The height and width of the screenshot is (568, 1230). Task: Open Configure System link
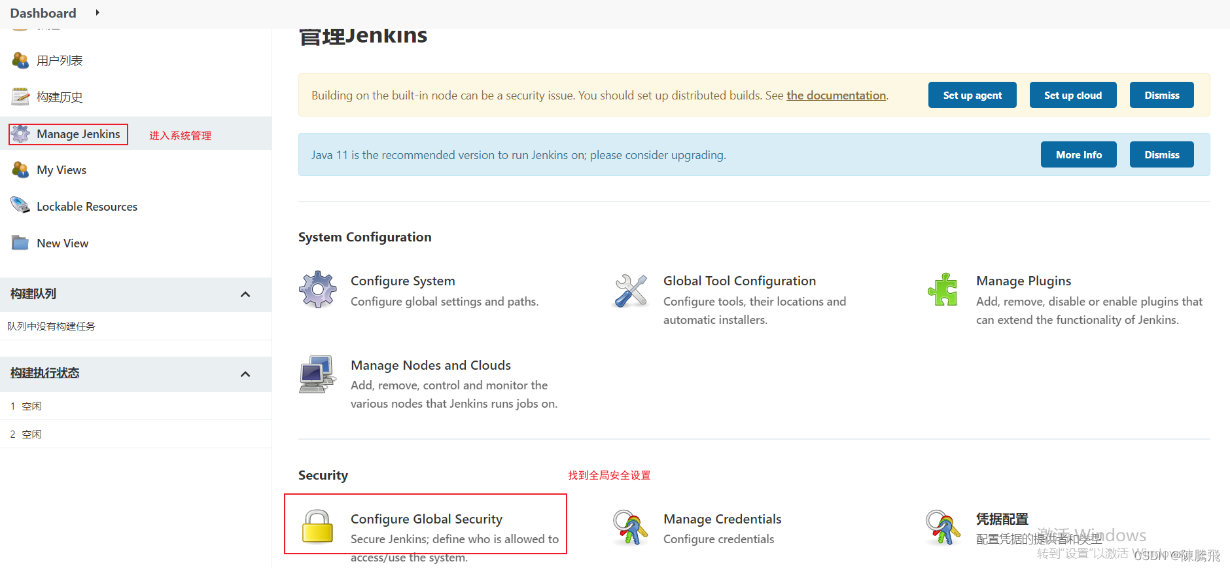[403, 281]
